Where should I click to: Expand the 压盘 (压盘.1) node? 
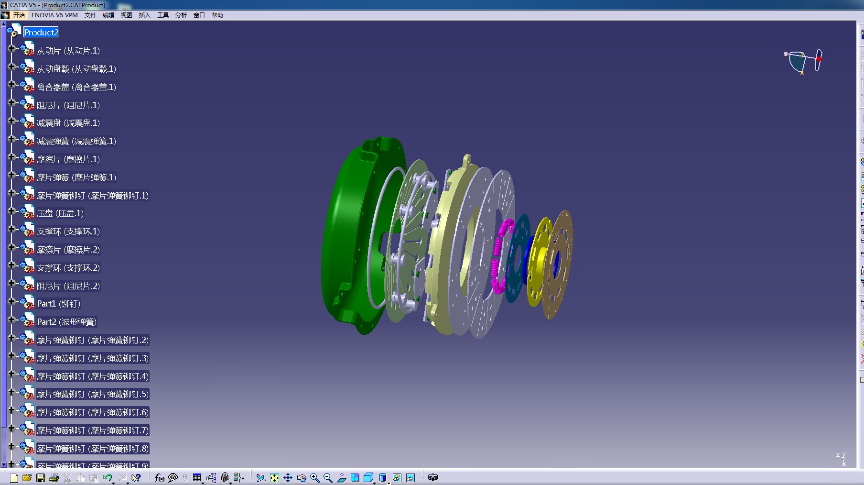[11, 211]
